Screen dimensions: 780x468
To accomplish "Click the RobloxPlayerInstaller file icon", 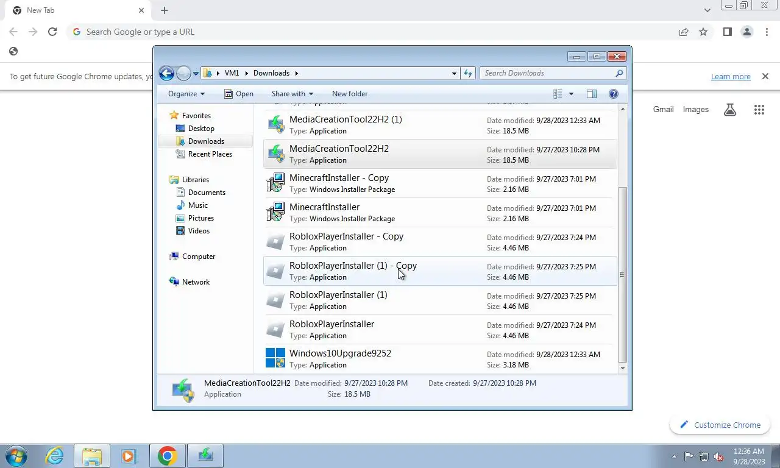I will coord(275,329).
